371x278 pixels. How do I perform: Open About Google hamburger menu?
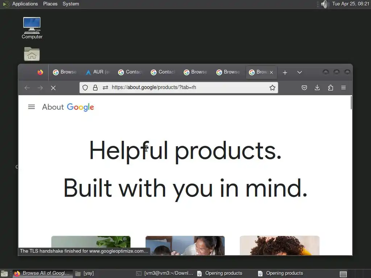tap(32, 107)
